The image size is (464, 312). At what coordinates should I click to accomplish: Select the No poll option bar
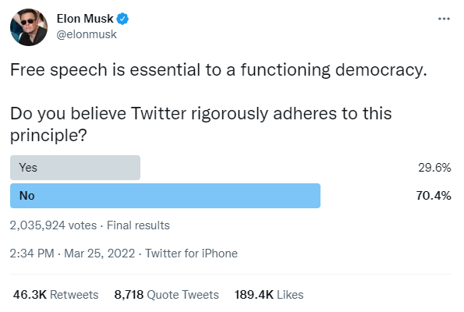pos(165,196)
